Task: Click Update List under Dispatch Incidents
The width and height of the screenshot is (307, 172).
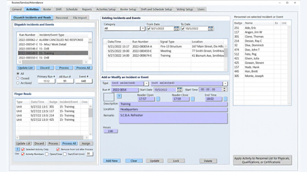Action: [x=25, y=68]
